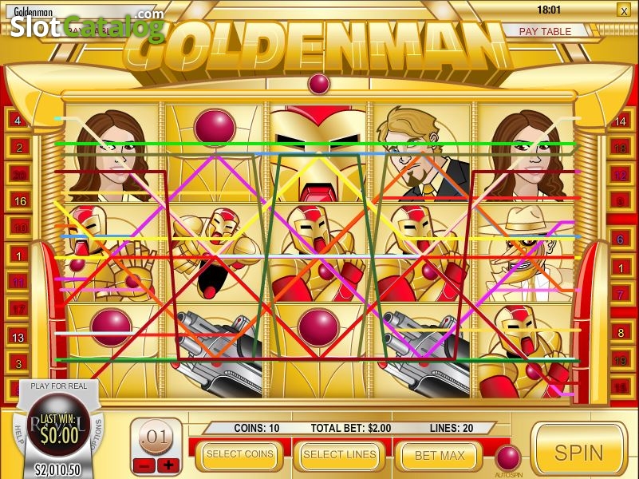
Task: Select payline number 4 marker
Action: coord(18,121)
